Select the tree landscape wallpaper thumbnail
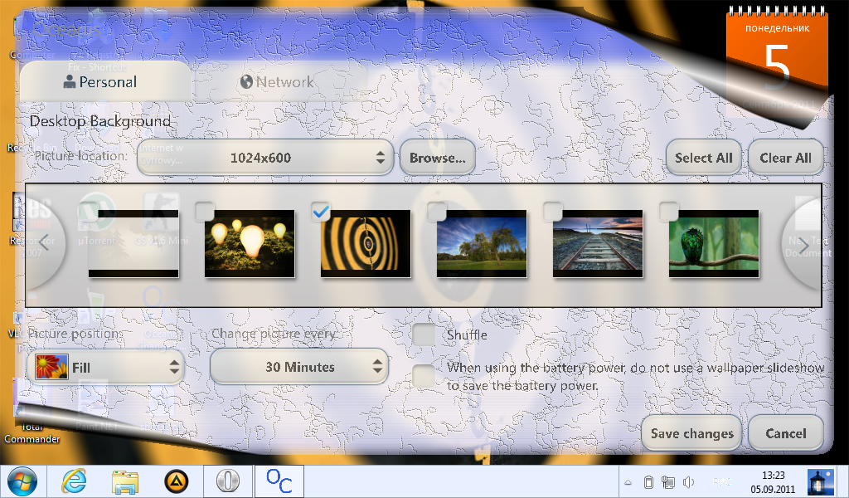The image size is (849, 498). 482,244
